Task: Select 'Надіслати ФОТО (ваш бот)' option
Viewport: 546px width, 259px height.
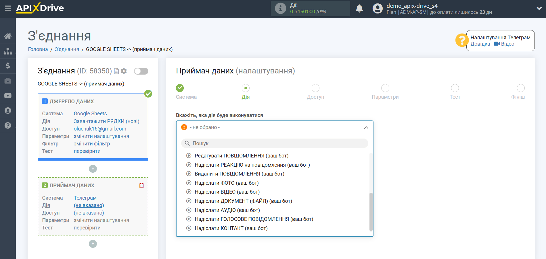Action: (227, 183)
